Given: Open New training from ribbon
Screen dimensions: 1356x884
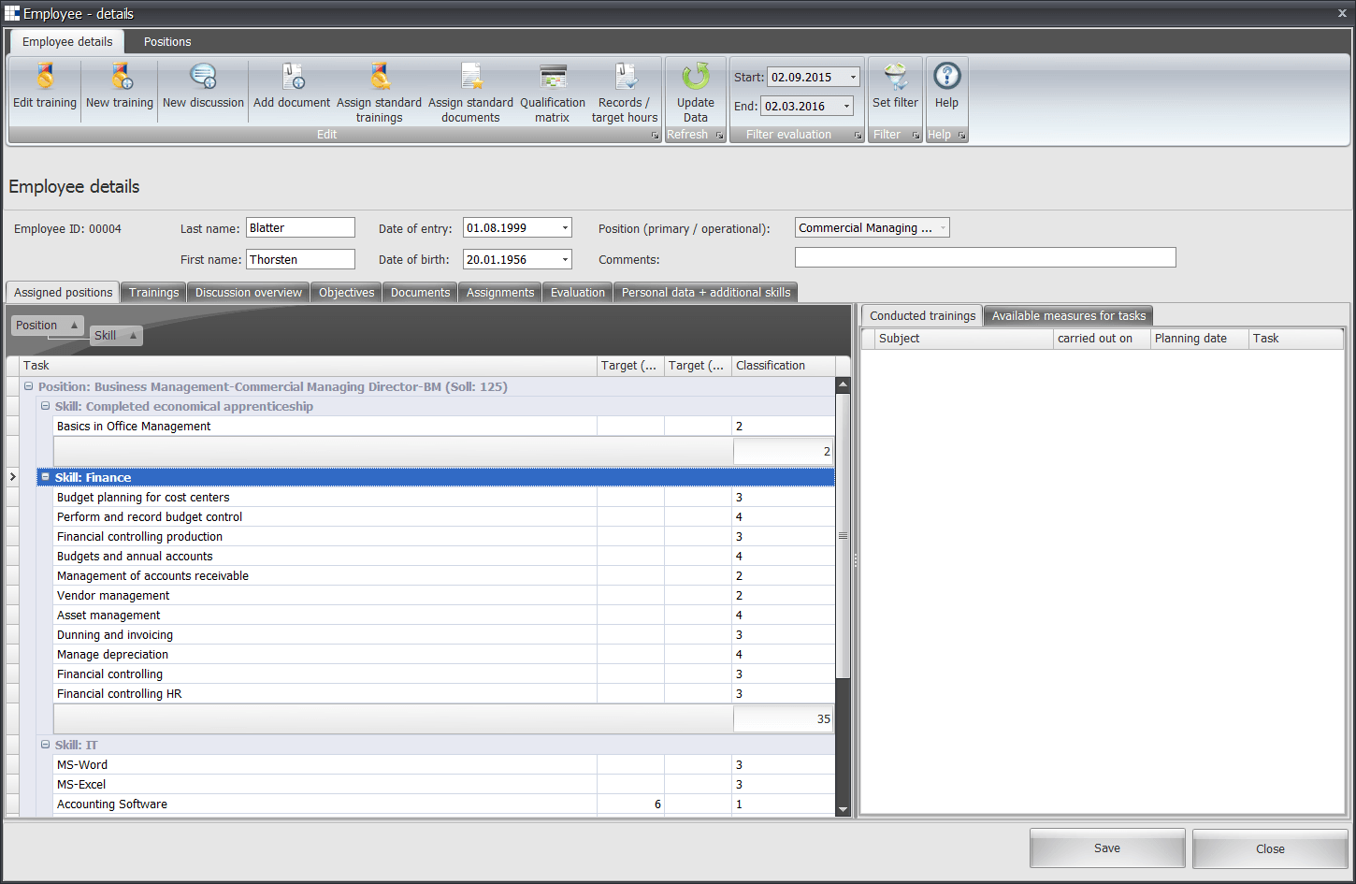Looking at the screenshot, I should [120, 77].
